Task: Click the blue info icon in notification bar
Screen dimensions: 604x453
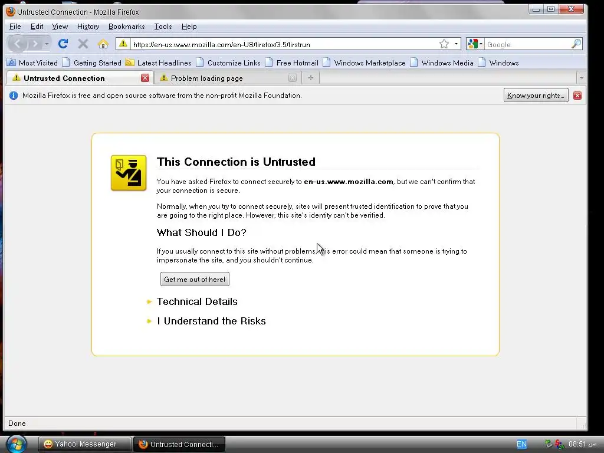Action: (14, 96)
